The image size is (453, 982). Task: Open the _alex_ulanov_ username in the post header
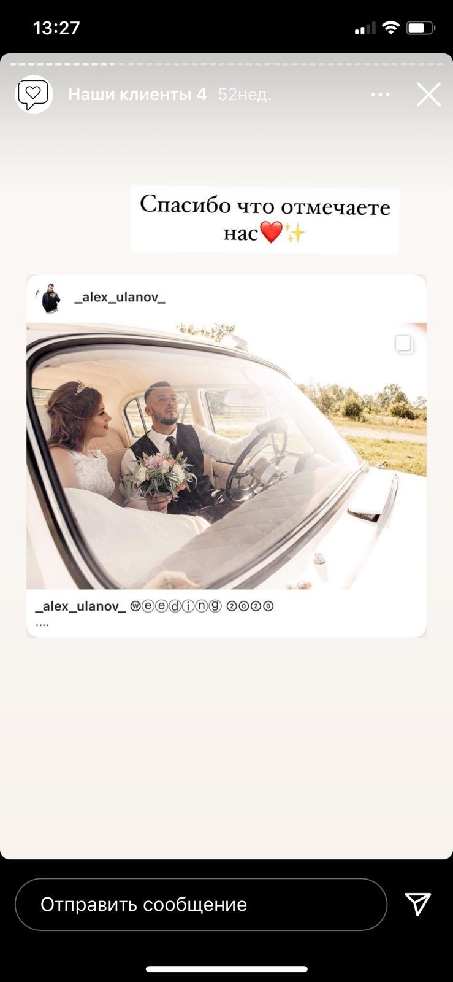120,297
